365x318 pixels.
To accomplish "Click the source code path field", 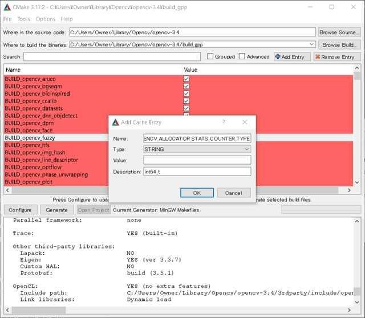I will coord(192,32).
